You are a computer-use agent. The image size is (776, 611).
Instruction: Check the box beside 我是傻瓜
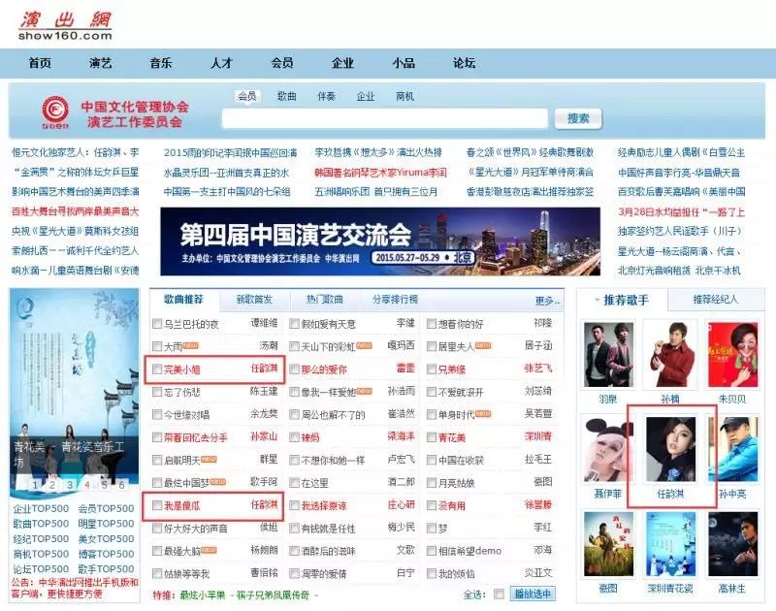(x=157, y=505)
